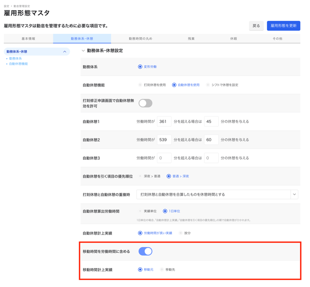The image size is (310, 287).
Task: Jump to 自動休憩機能 sidebar link
Action: (19, 64)
